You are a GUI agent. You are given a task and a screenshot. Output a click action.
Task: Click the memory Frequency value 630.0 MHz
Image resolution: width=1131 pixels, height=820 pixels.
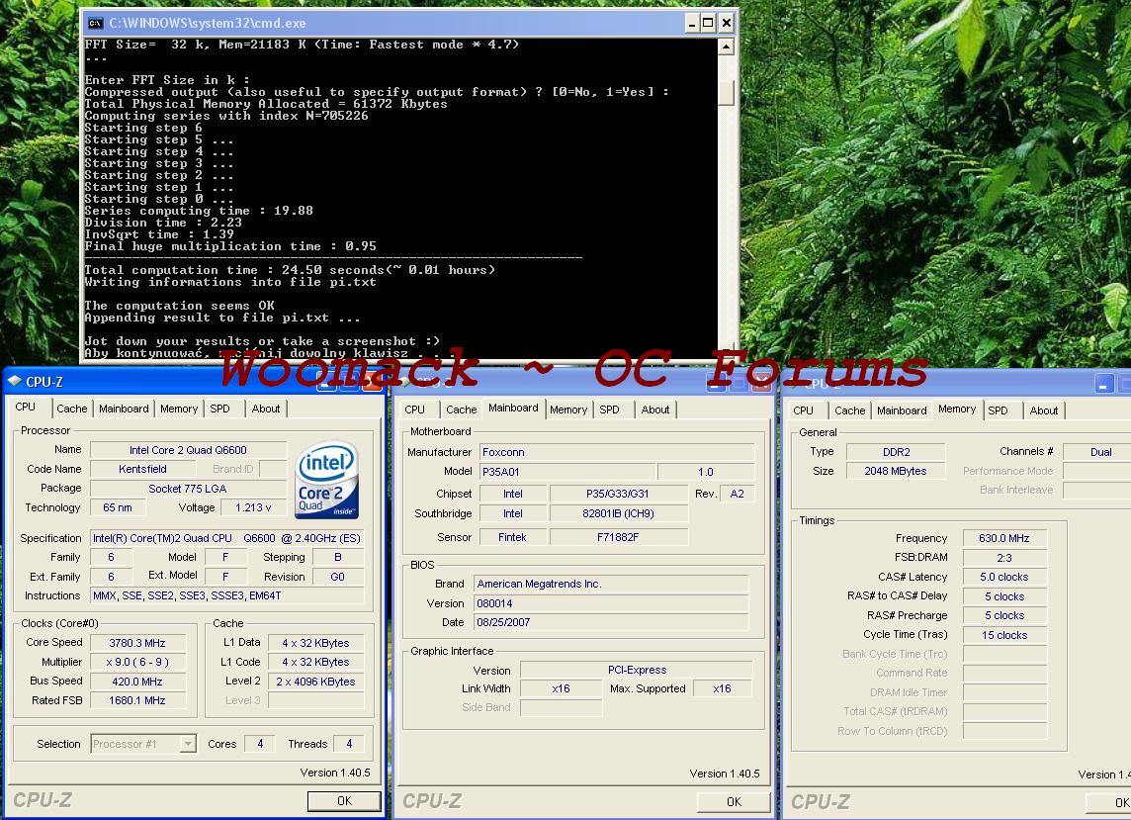coord(1004,538)
